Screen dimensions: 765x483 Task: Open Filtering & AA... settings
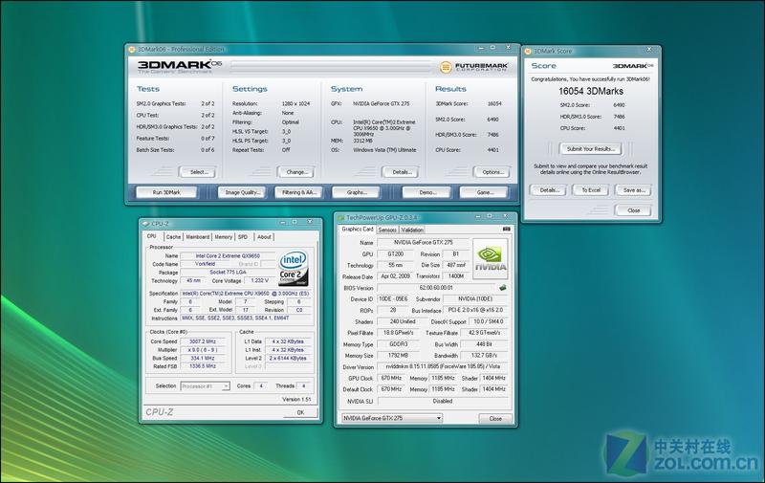pos(299,192)
